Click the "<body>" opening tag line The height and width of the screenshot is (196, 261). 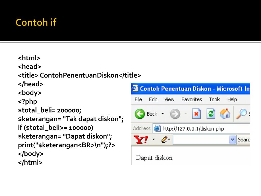coord(30,93)
